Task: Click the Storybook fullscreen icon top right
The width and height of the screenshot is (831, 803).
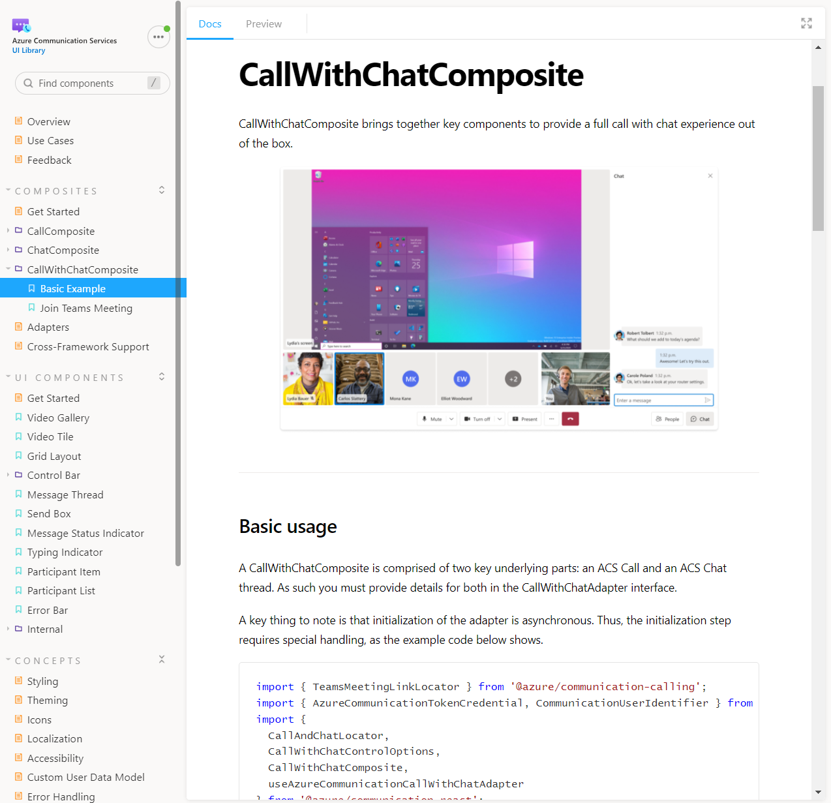Action: tap(806, 23)
